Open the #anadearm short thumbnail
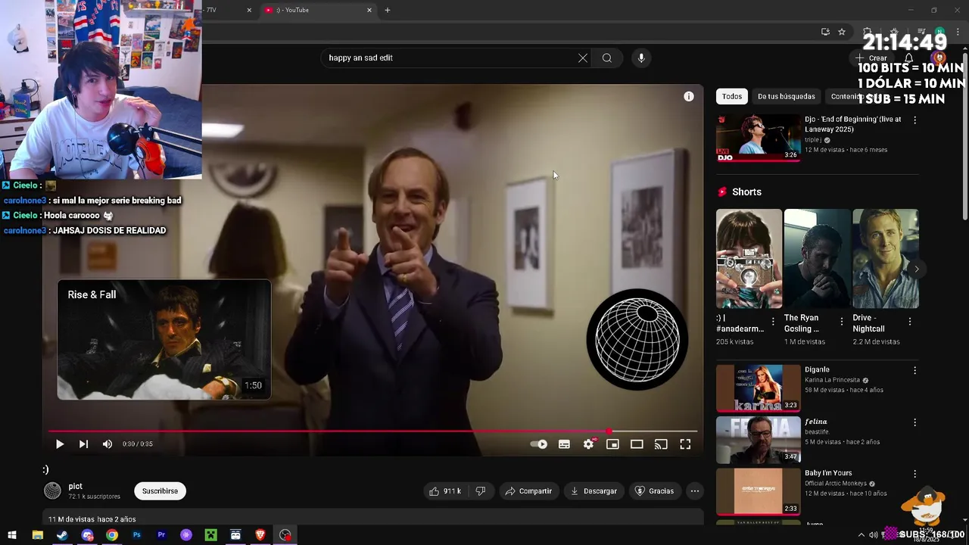Image resolution: width=969 pixels, height=545 pixels. [x=749, y=259]
